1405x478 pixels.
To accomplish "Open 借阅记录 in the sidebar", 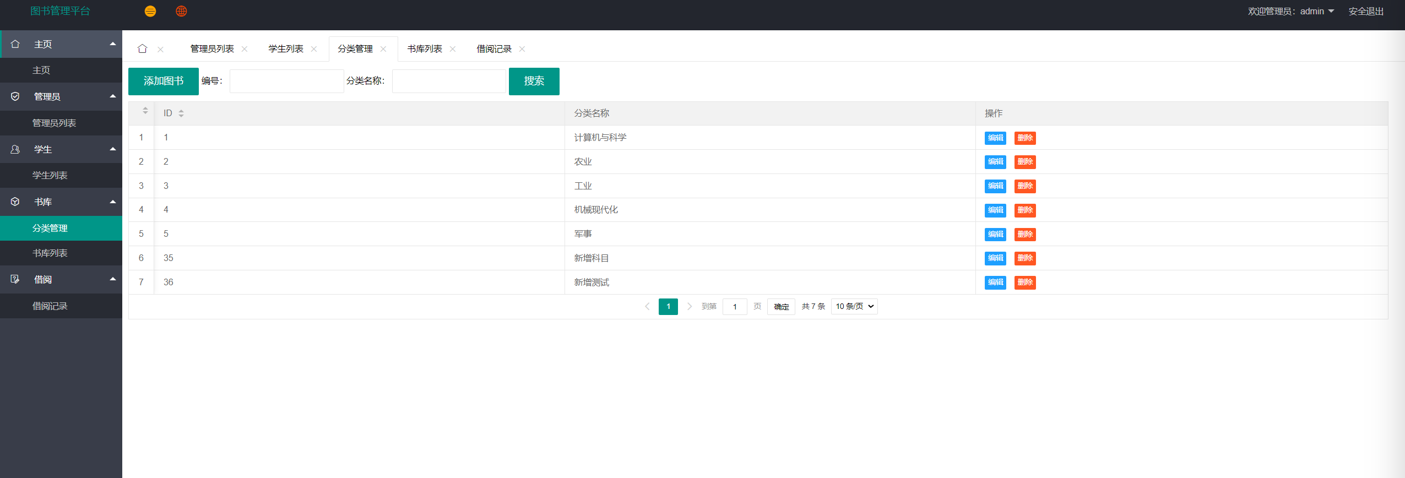I will click(x=50, y=306).
